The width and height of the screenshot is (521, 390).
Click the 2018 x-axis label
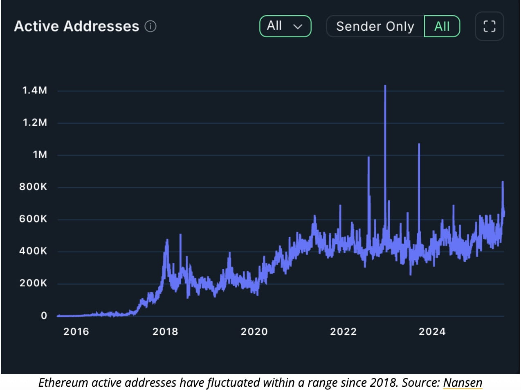pos(165,331)
